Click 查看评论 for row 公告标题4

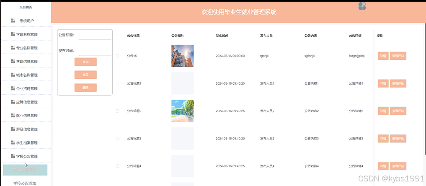click(x=398, y=166)
